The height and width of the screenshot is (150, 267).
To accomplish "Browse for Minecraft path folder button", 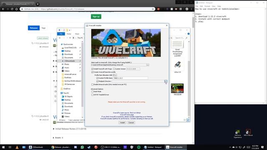I will click(148, 65).
